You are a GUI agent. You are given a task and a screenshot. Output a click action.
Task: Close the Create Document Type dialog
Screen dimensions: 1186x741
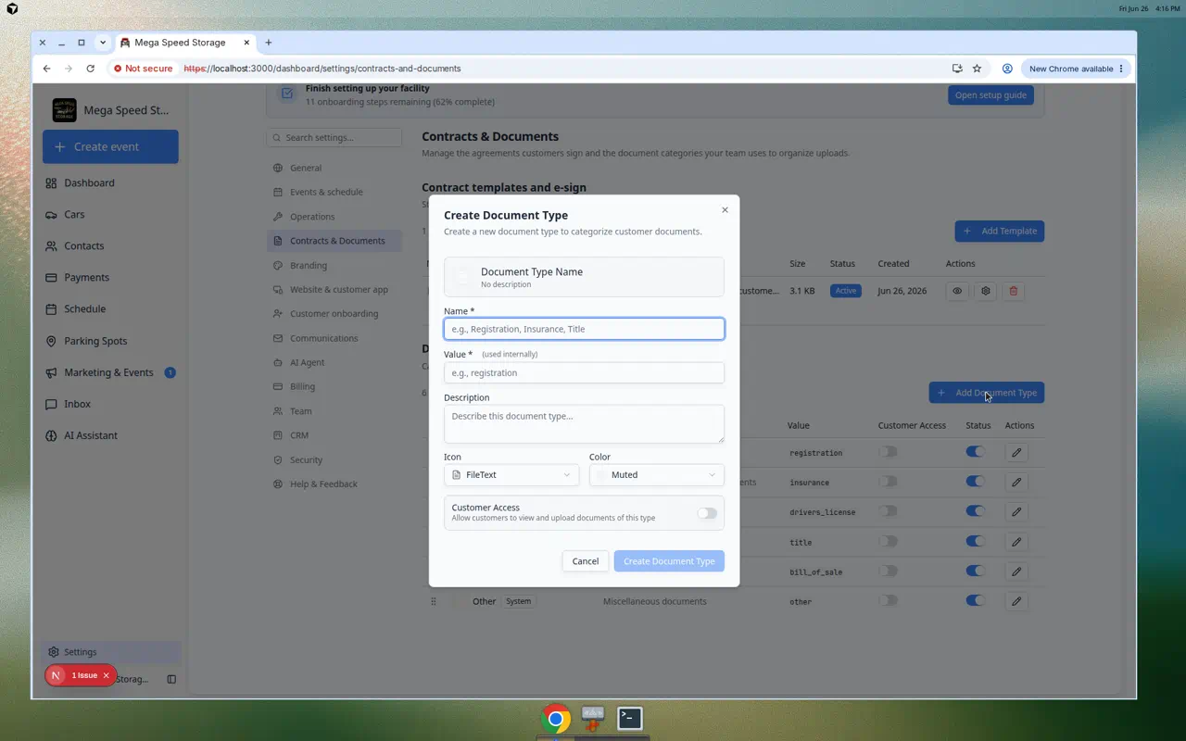(x=725, y=210)
